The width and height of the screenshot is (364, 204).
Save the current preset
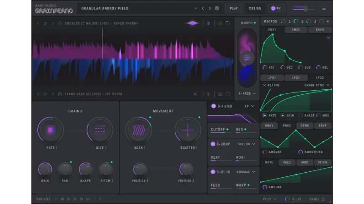click(217, 8)
